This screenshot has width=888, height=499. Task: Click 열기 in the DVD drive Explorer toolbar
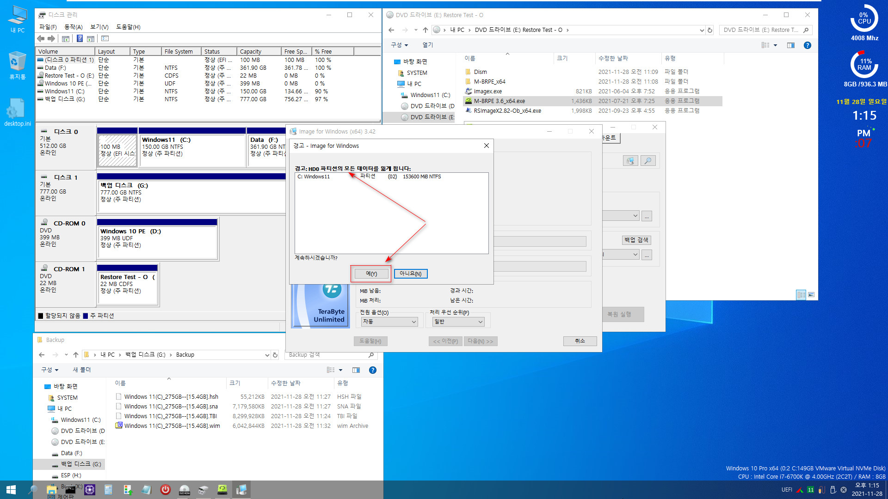click(x=428, y=45)
